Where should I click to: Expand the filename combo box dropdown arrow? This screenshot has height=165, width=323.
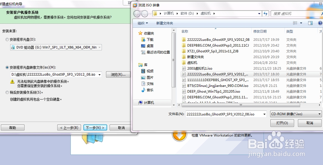[x=265, y=114]
